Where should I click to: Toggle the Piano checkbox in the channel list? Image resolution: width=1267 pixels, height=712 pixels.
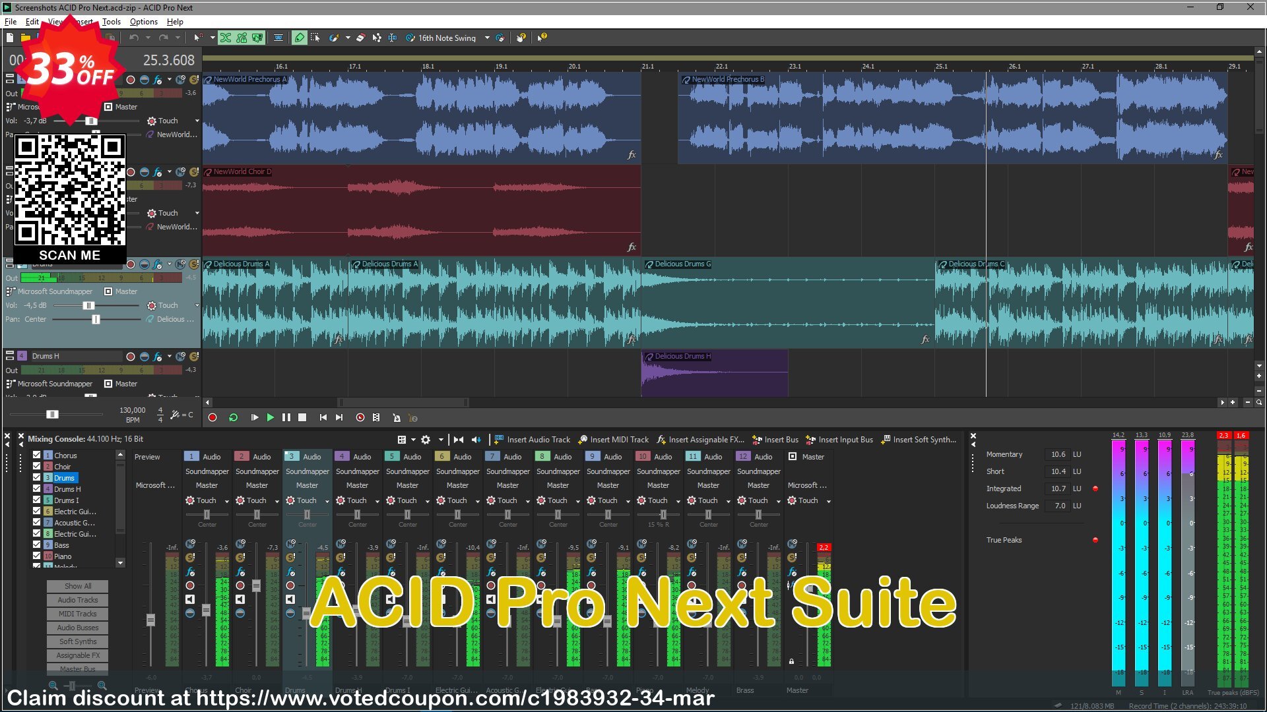(x=37, y=556)
